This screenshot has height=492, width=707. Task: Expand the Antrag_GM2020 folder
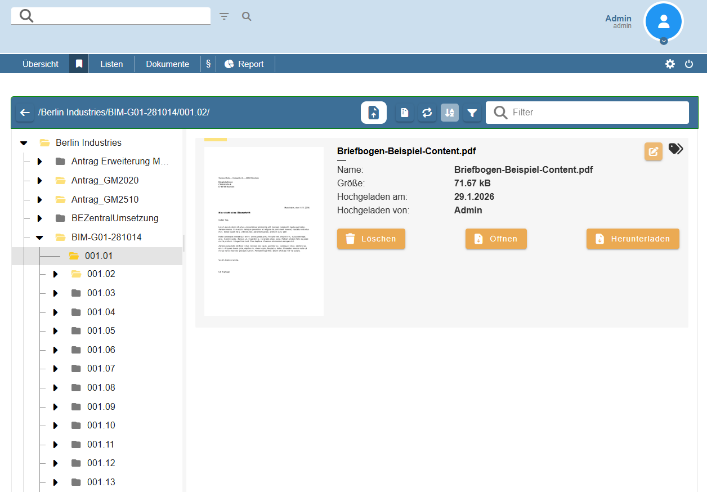tap(39, 181)
